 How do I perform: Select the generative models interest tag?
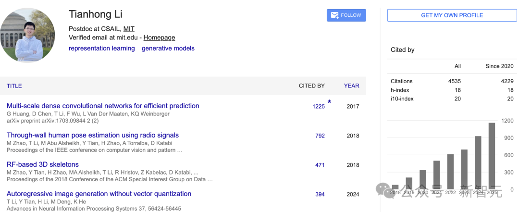pyautogui.click(x=168, y=48)
